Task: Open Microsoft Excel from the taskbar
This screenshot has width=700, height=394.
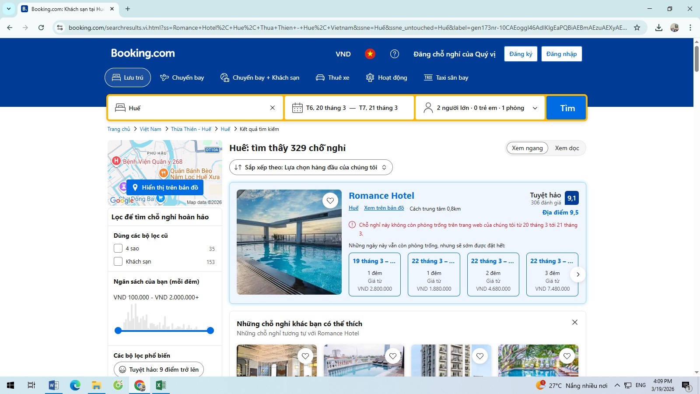Action: coord(161,385)
